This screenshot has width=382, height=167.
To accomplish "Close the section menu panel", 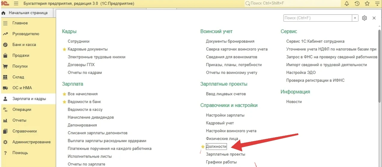I will [374, 18].
